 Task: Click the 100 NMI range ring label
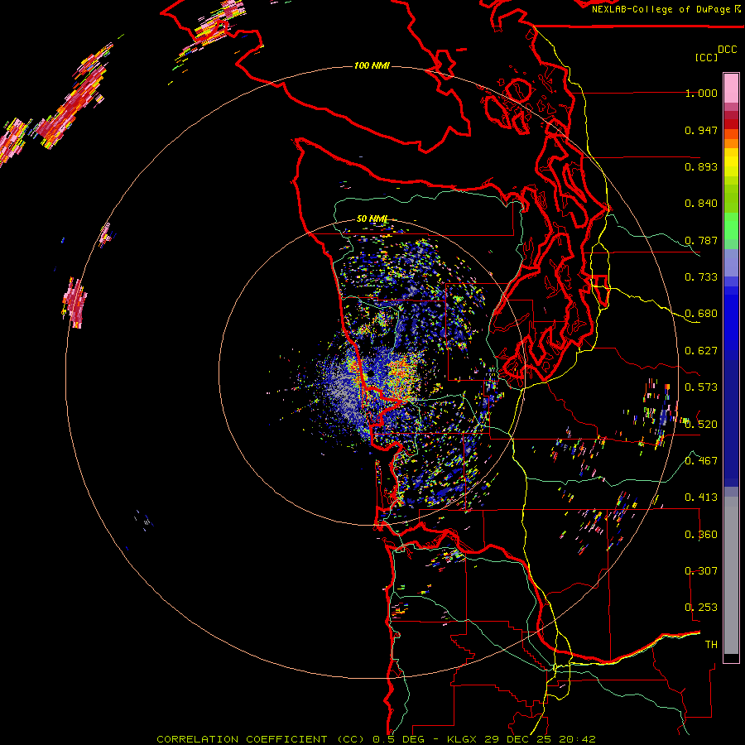pos(372,65)
